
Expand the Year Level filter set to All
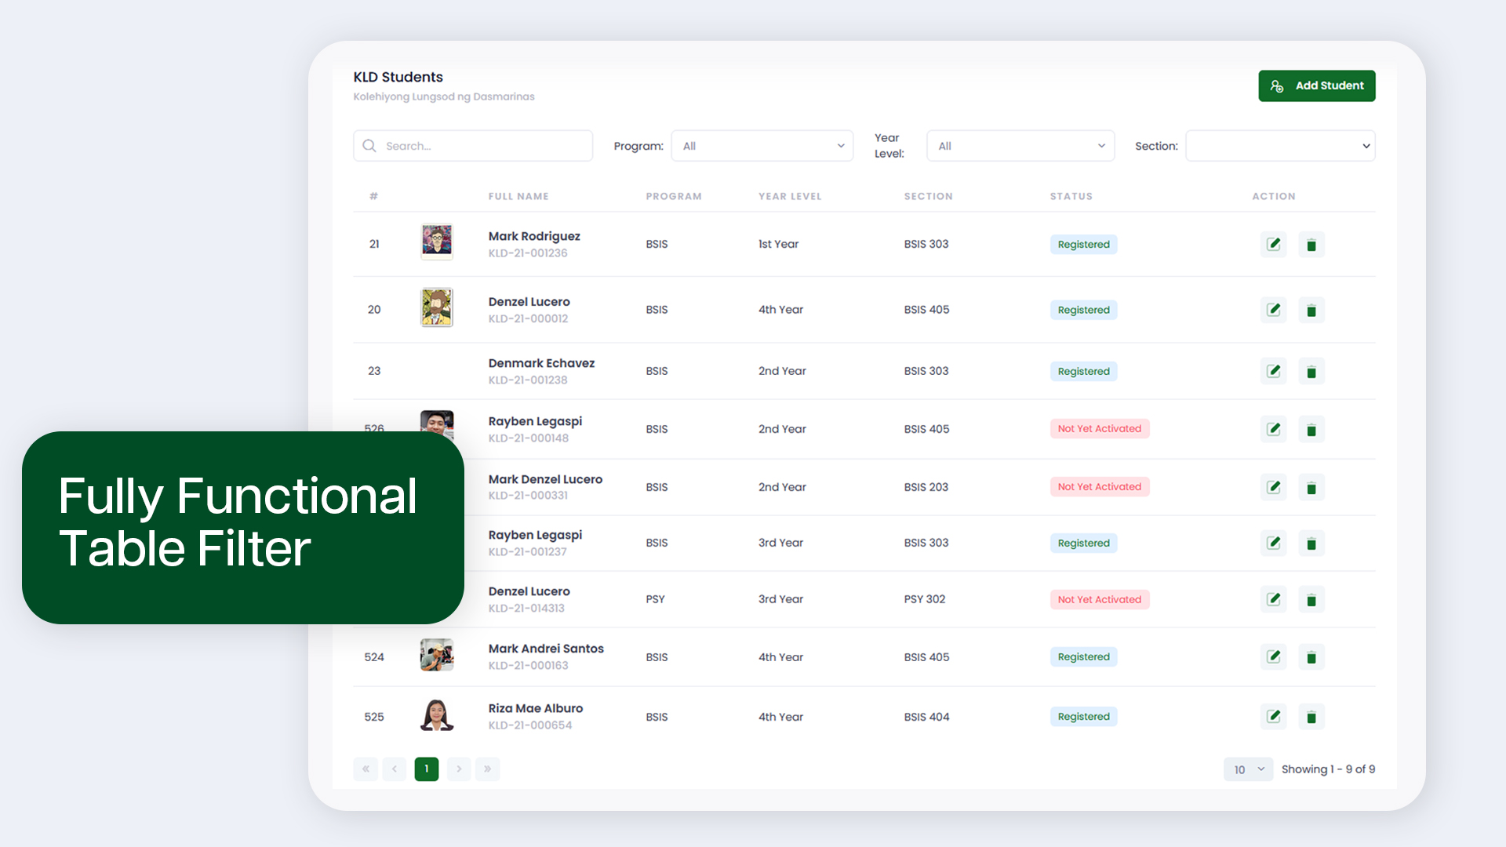click(1020, 146)
